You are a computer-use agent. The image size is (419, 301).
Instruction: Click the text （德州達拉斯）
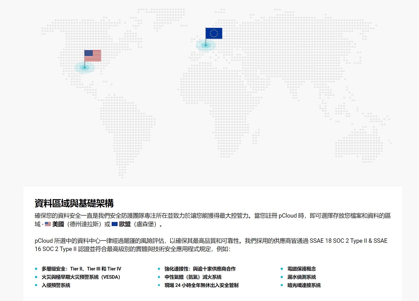84,224
